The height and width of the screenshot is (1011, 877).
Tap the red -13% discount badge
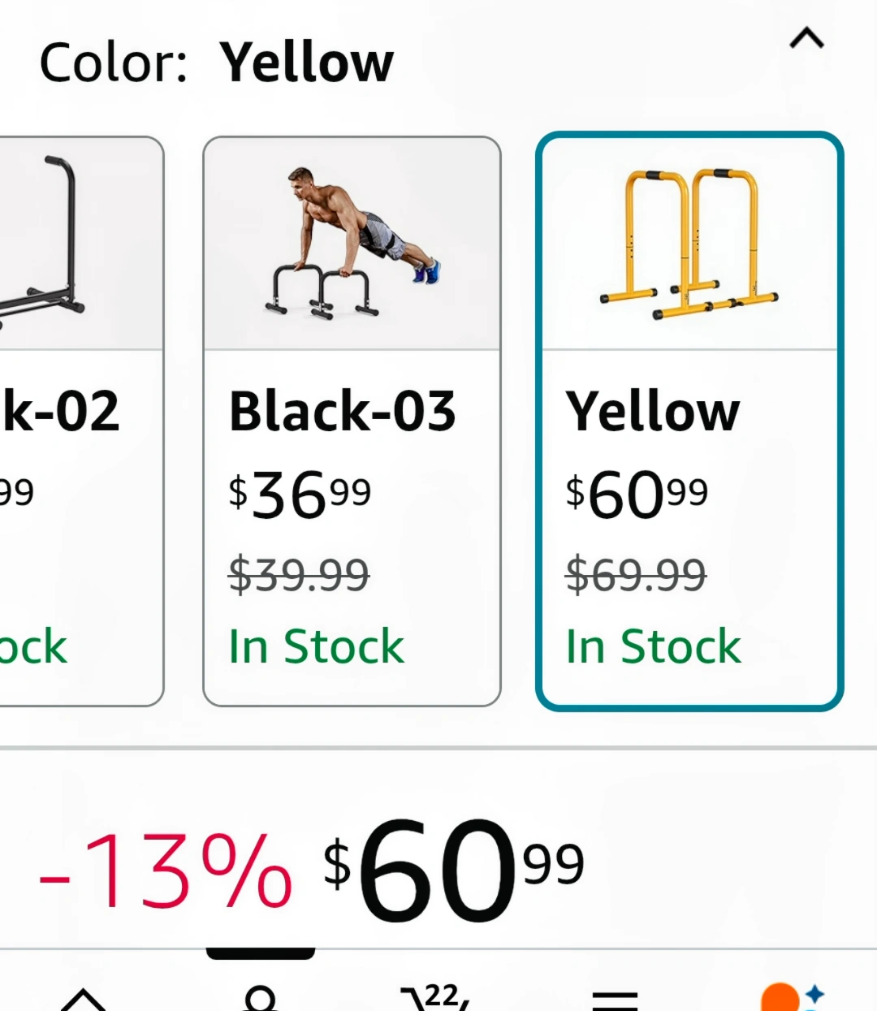point(166,872)
